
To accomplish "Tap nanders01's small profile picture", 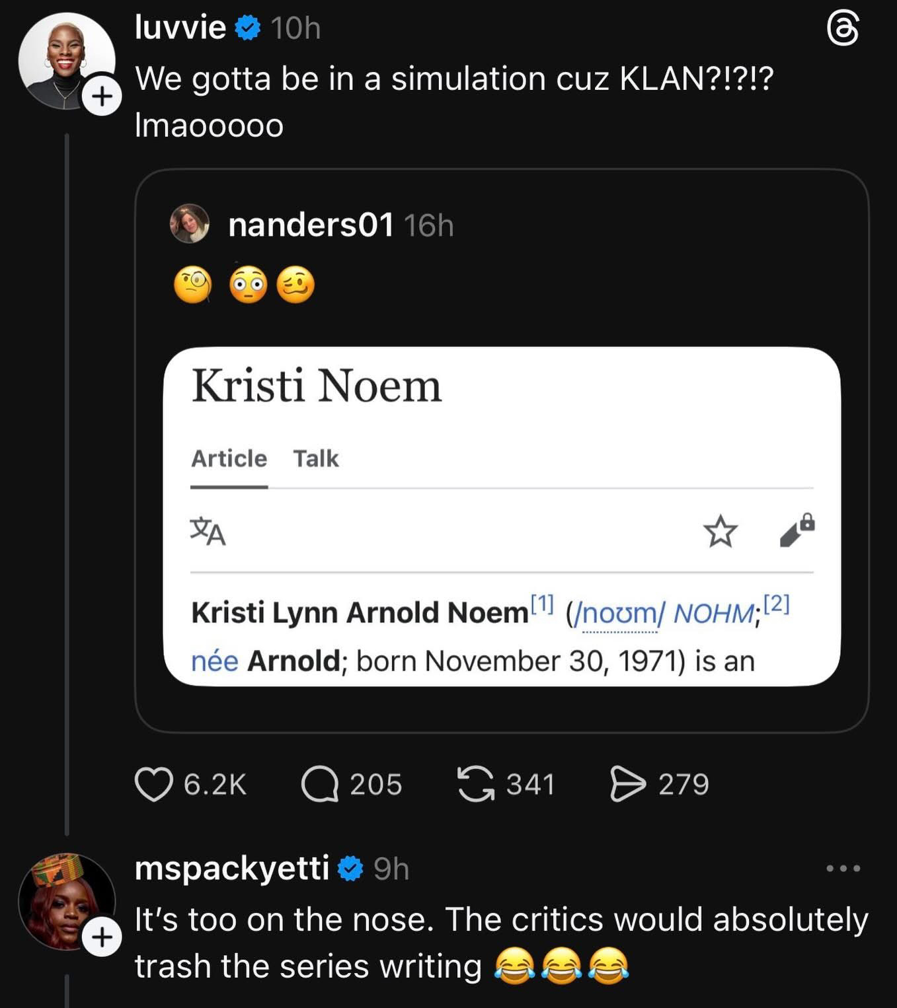I will [190, 224].
